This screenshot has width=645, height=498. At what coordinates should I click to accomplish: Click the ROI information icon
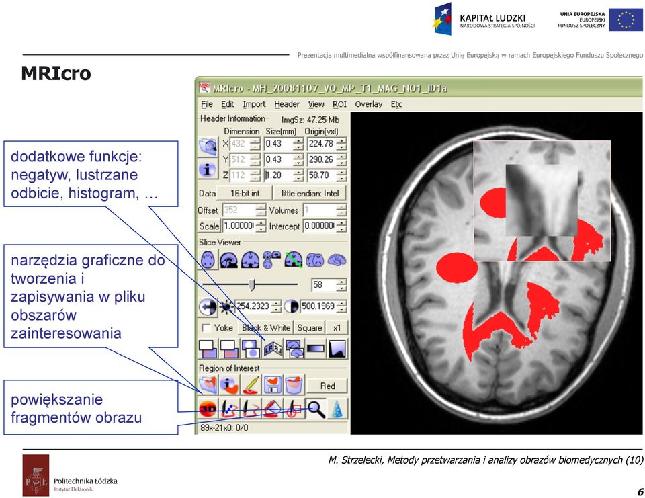[229, 385]
